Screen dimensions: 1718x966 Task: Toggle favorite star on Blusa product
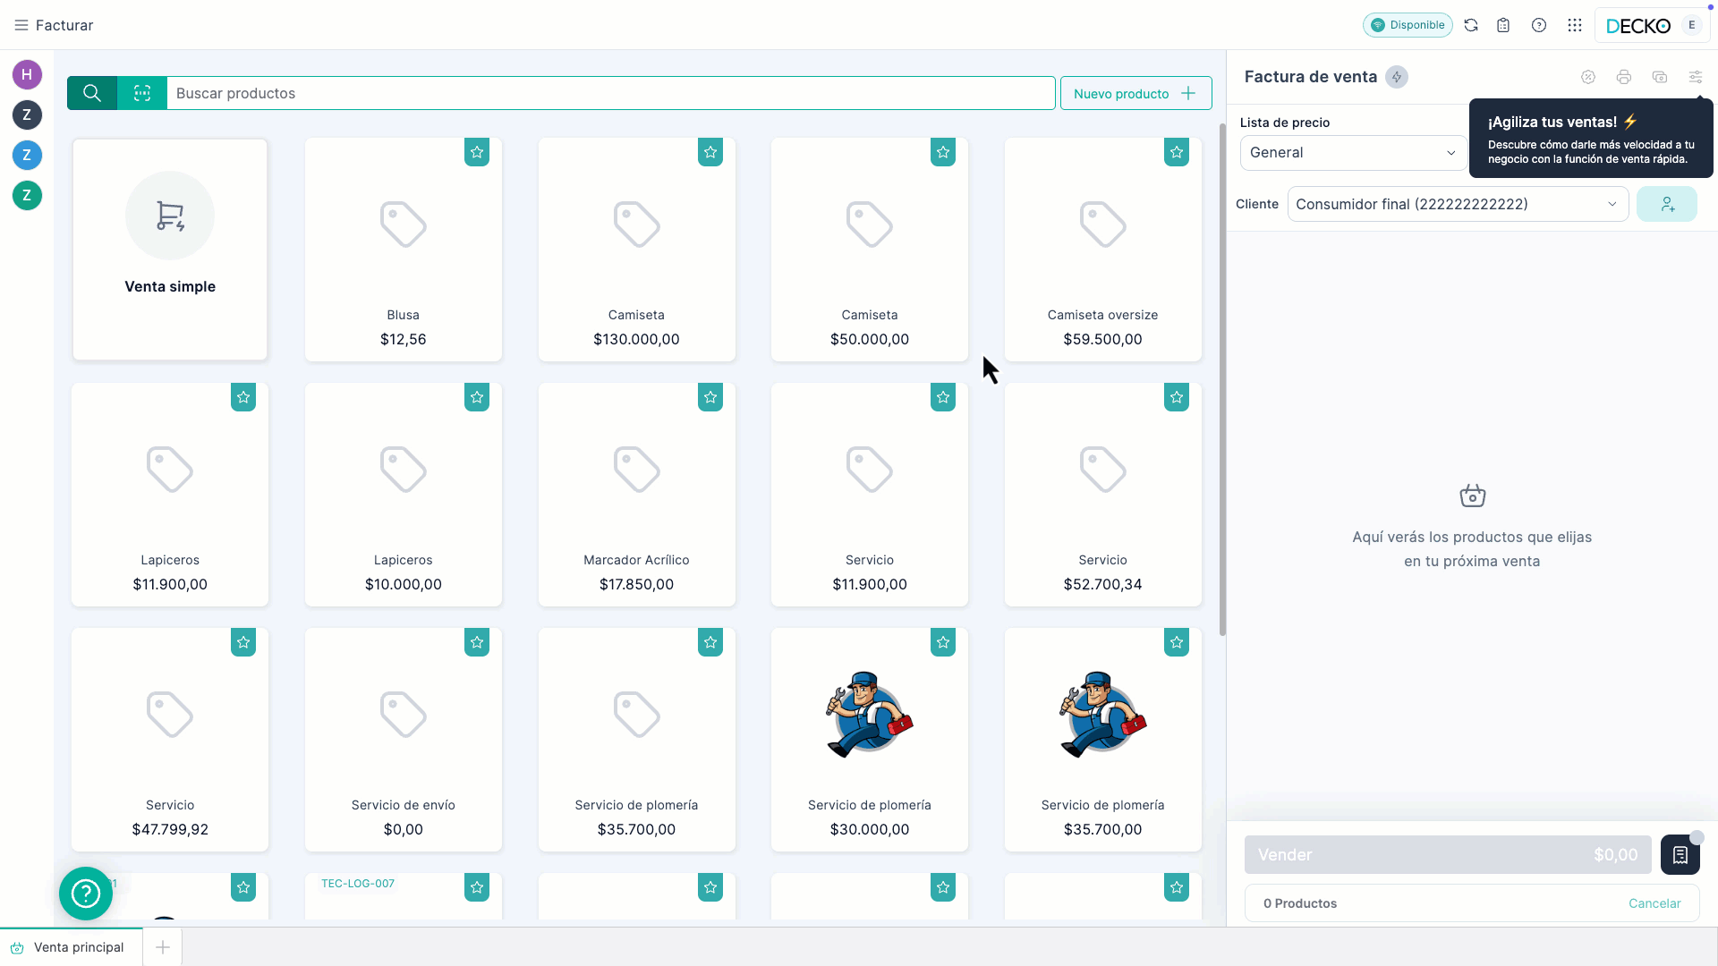point(477,152)
